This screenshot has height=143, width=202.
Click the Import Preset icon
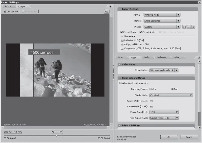pyautogui.click(x=189, y=27)
